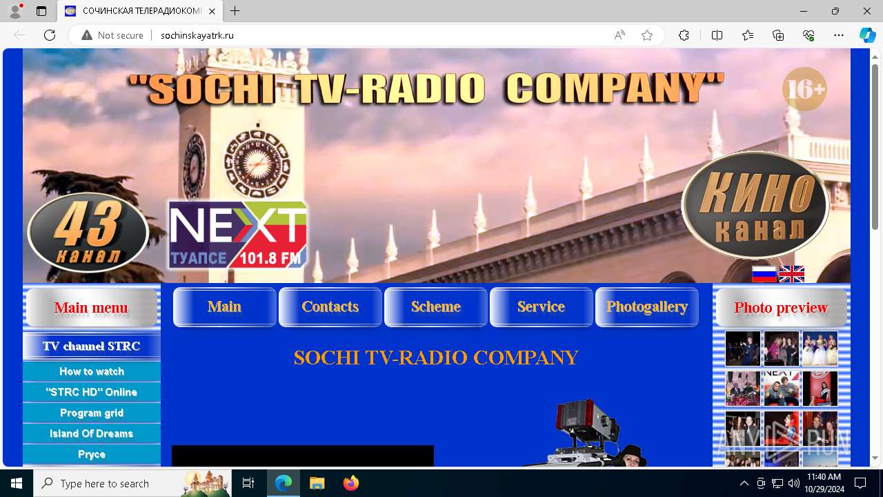Open a new tab with plus icon
The image size is (883, 497).
click(x=235, y=11)
